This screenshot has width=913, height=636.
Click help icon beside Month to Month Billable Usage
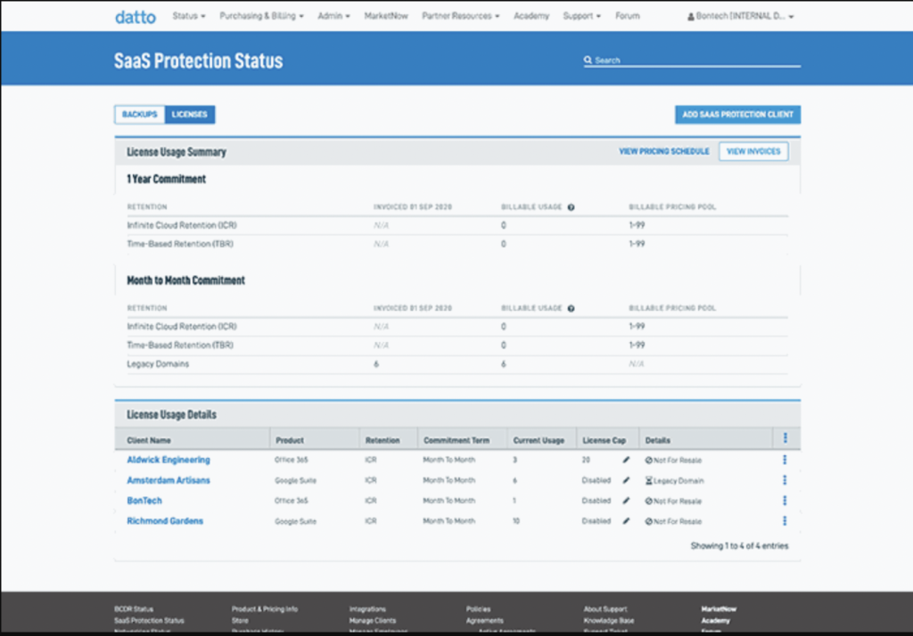(572, 308)
